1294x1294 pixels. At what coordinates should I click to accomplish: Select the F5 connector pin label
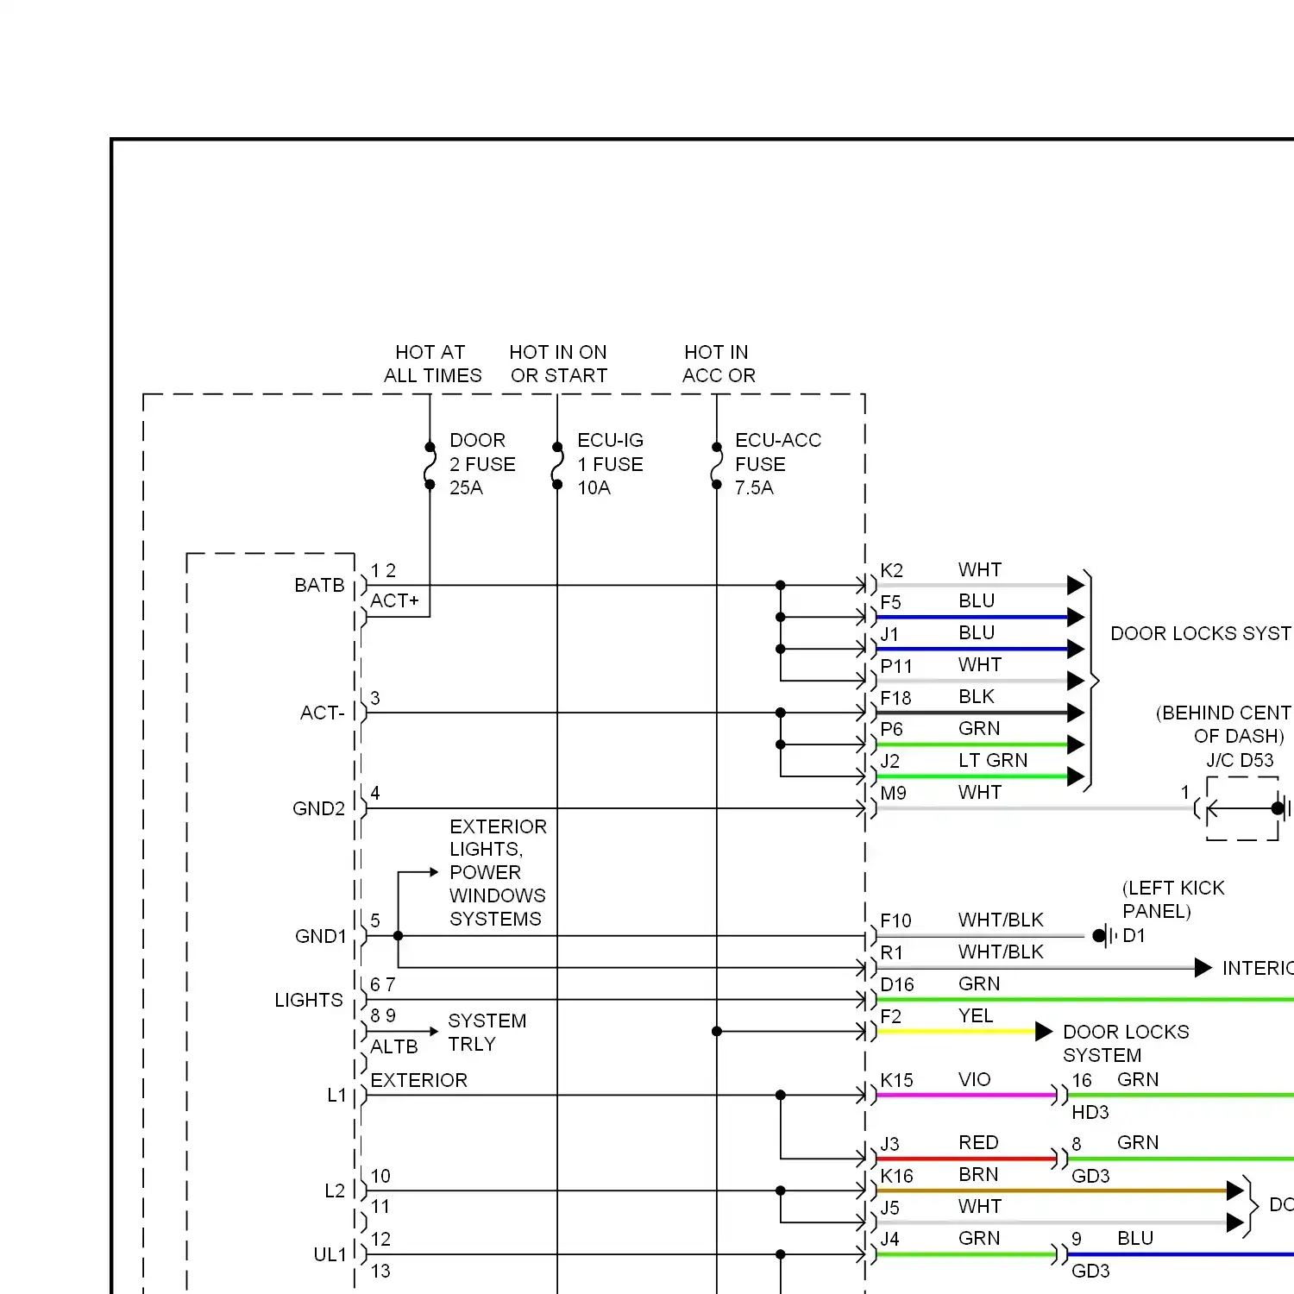[x=890, y=603]
